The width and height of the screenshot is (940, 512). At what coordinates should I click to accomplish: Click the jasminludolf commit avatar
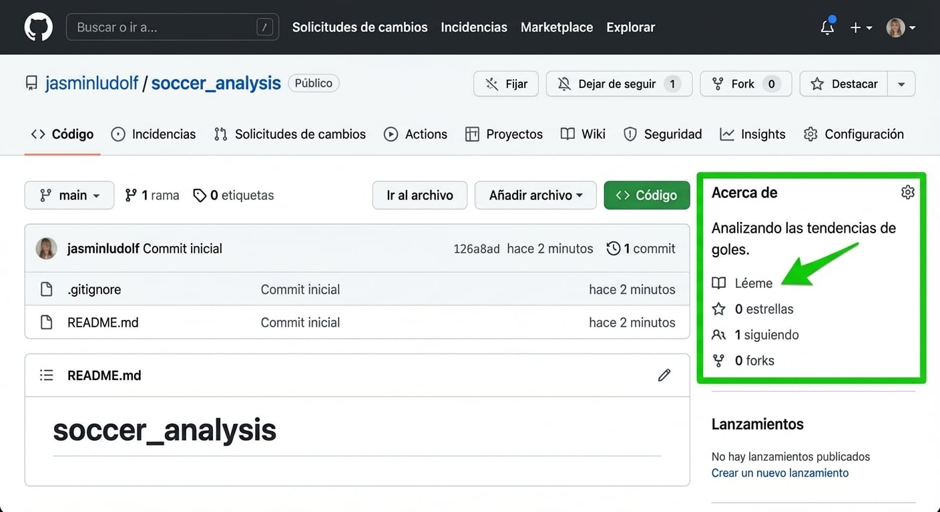tap(46, 249)
